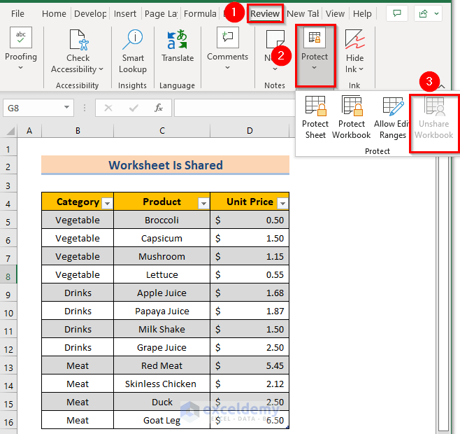Choose Protect Sheet option
This screenshot has height=434, width=460.
click(315, 117)
